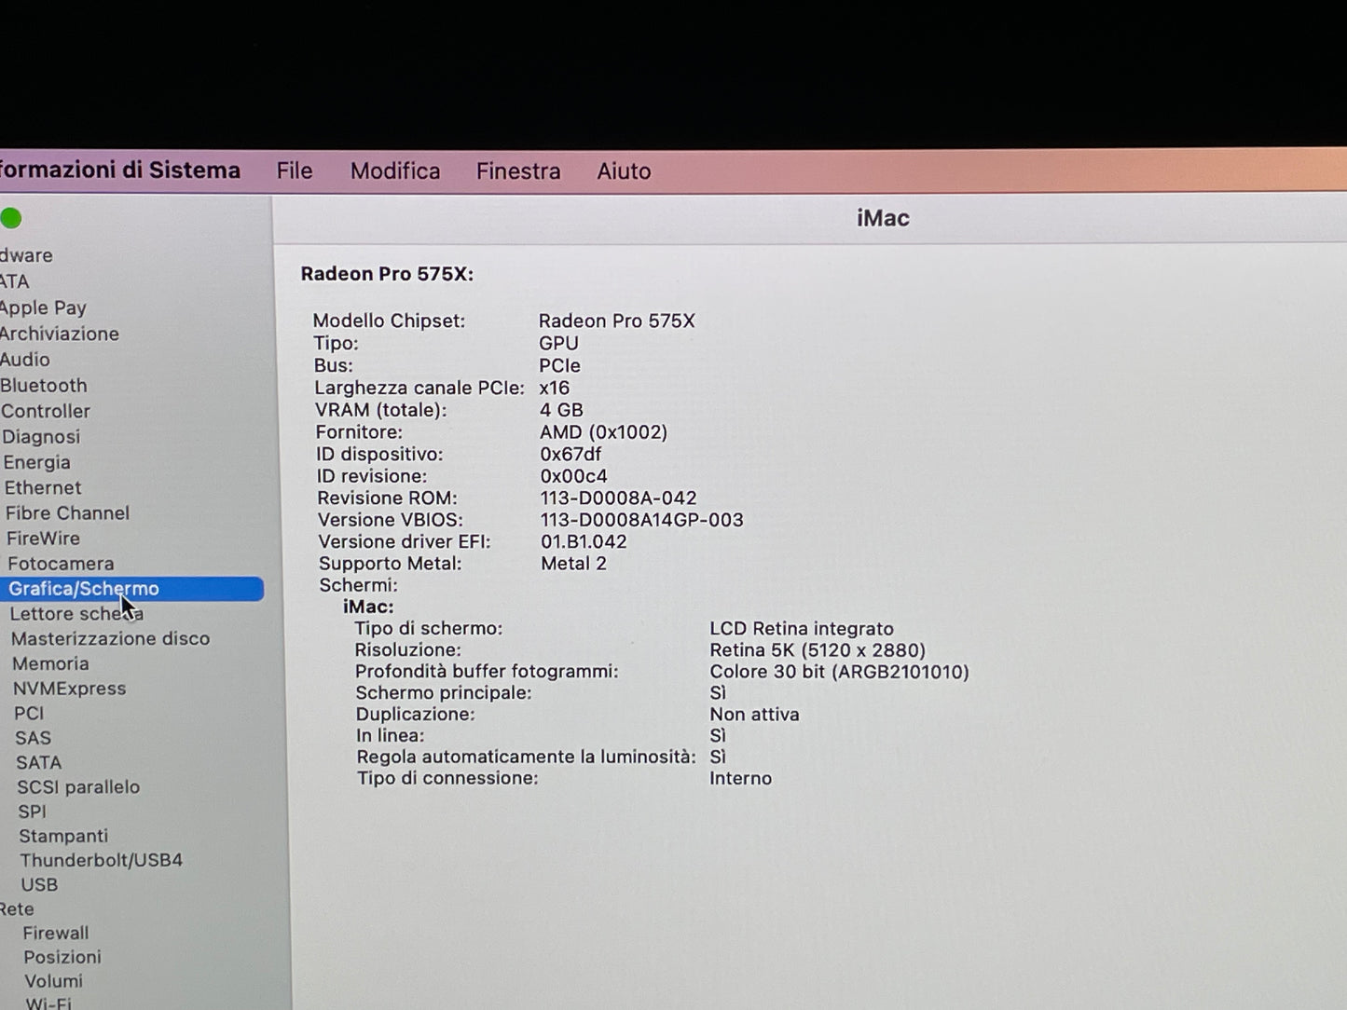Click the Regola automaticamente la luminosità label
Screen dimensions: 1347x1010
[526, 757]
